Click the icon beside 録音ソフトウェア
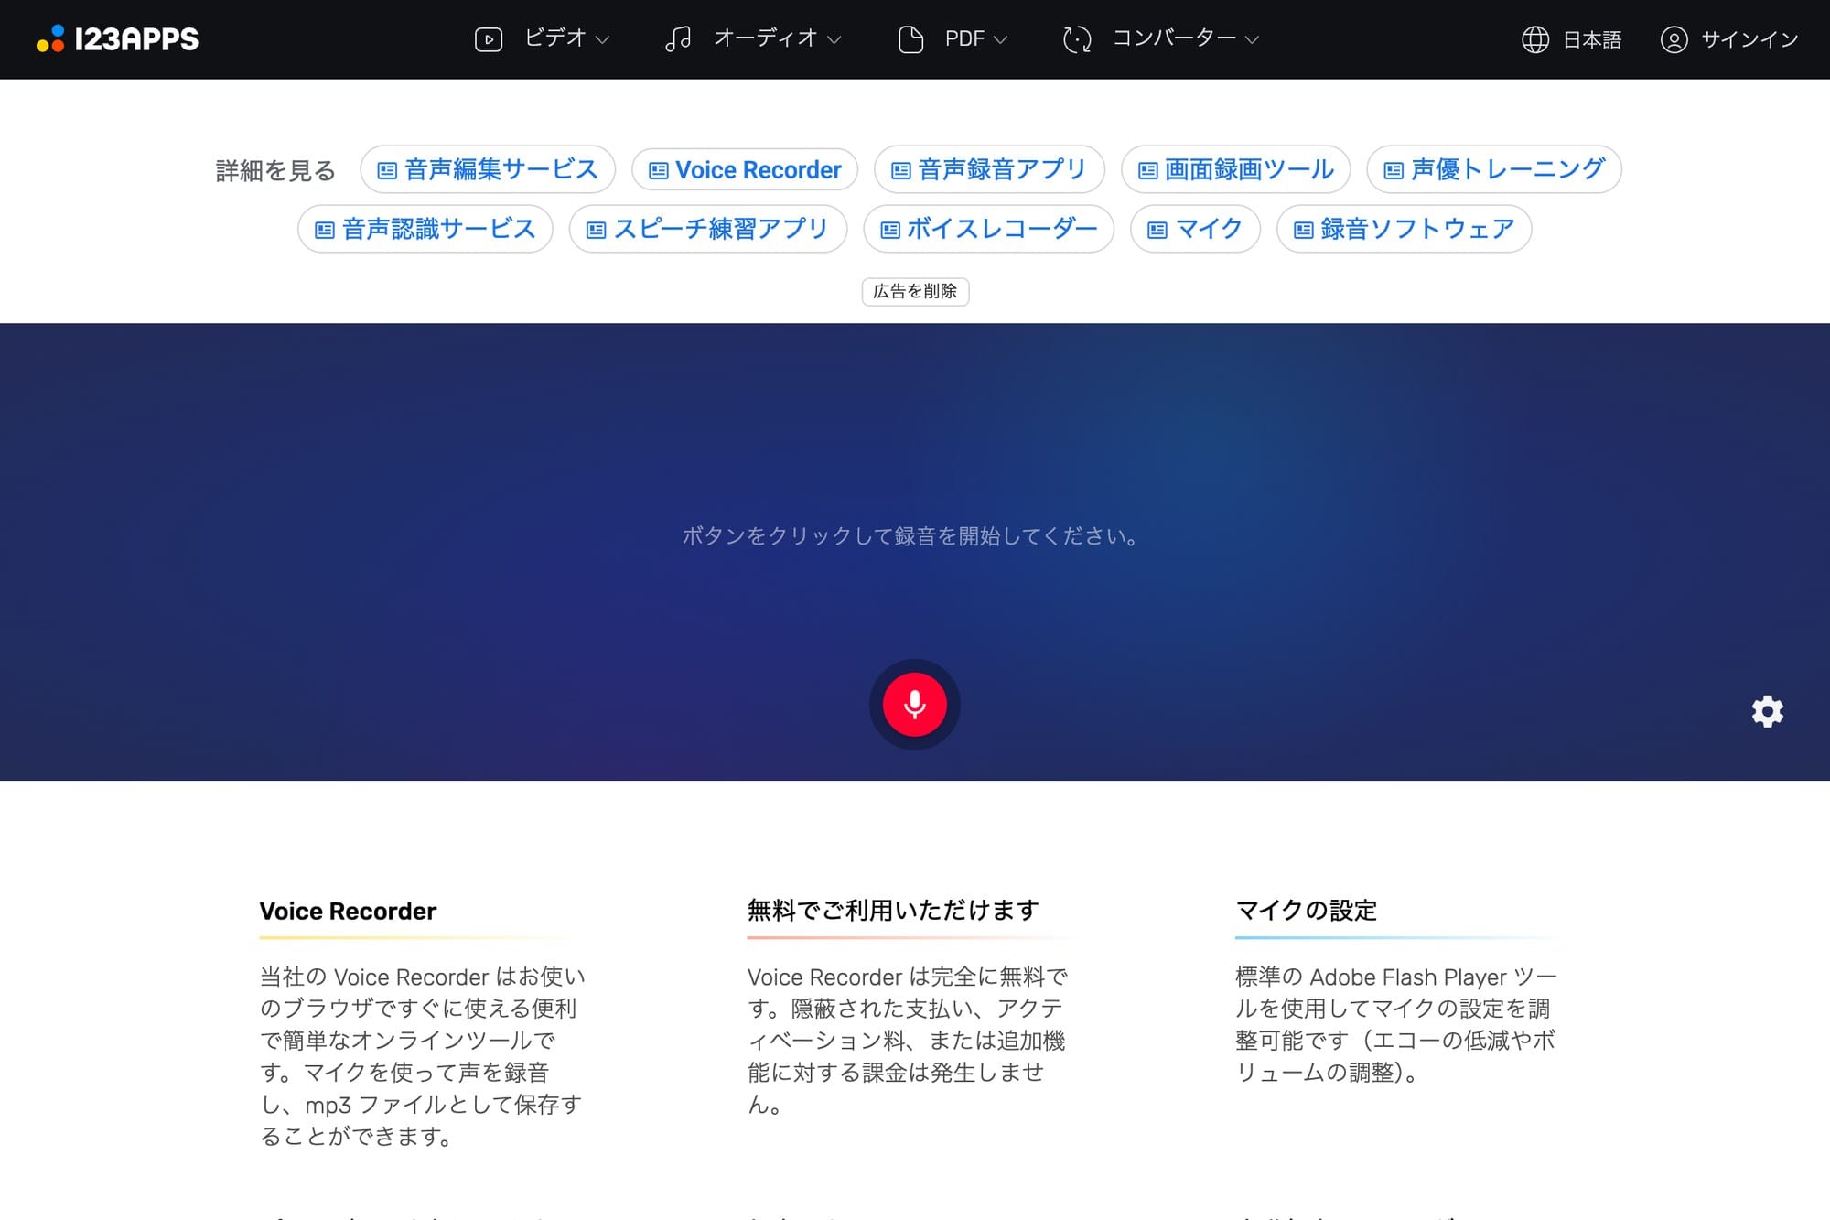 pos(1304,231)
